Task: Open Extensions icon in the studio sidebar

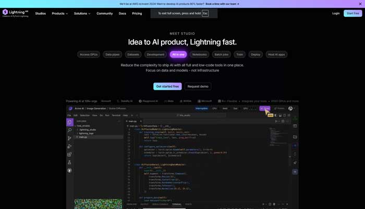Action: click(x=69, y=154)
